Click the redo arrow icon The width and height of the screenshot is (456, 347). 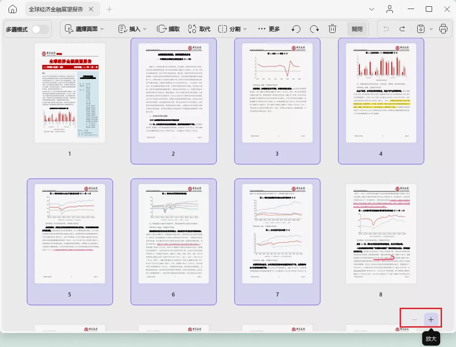click(x=402, y=29)
